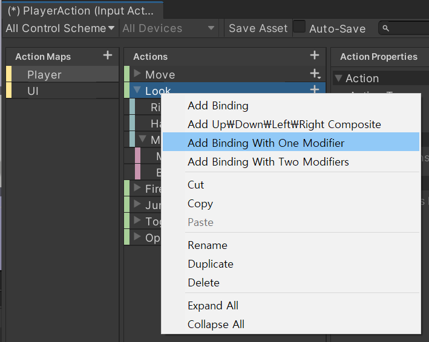Screen dimensions: 429x342
Task: Select the Player action map
Action: (x=44, y=75)
